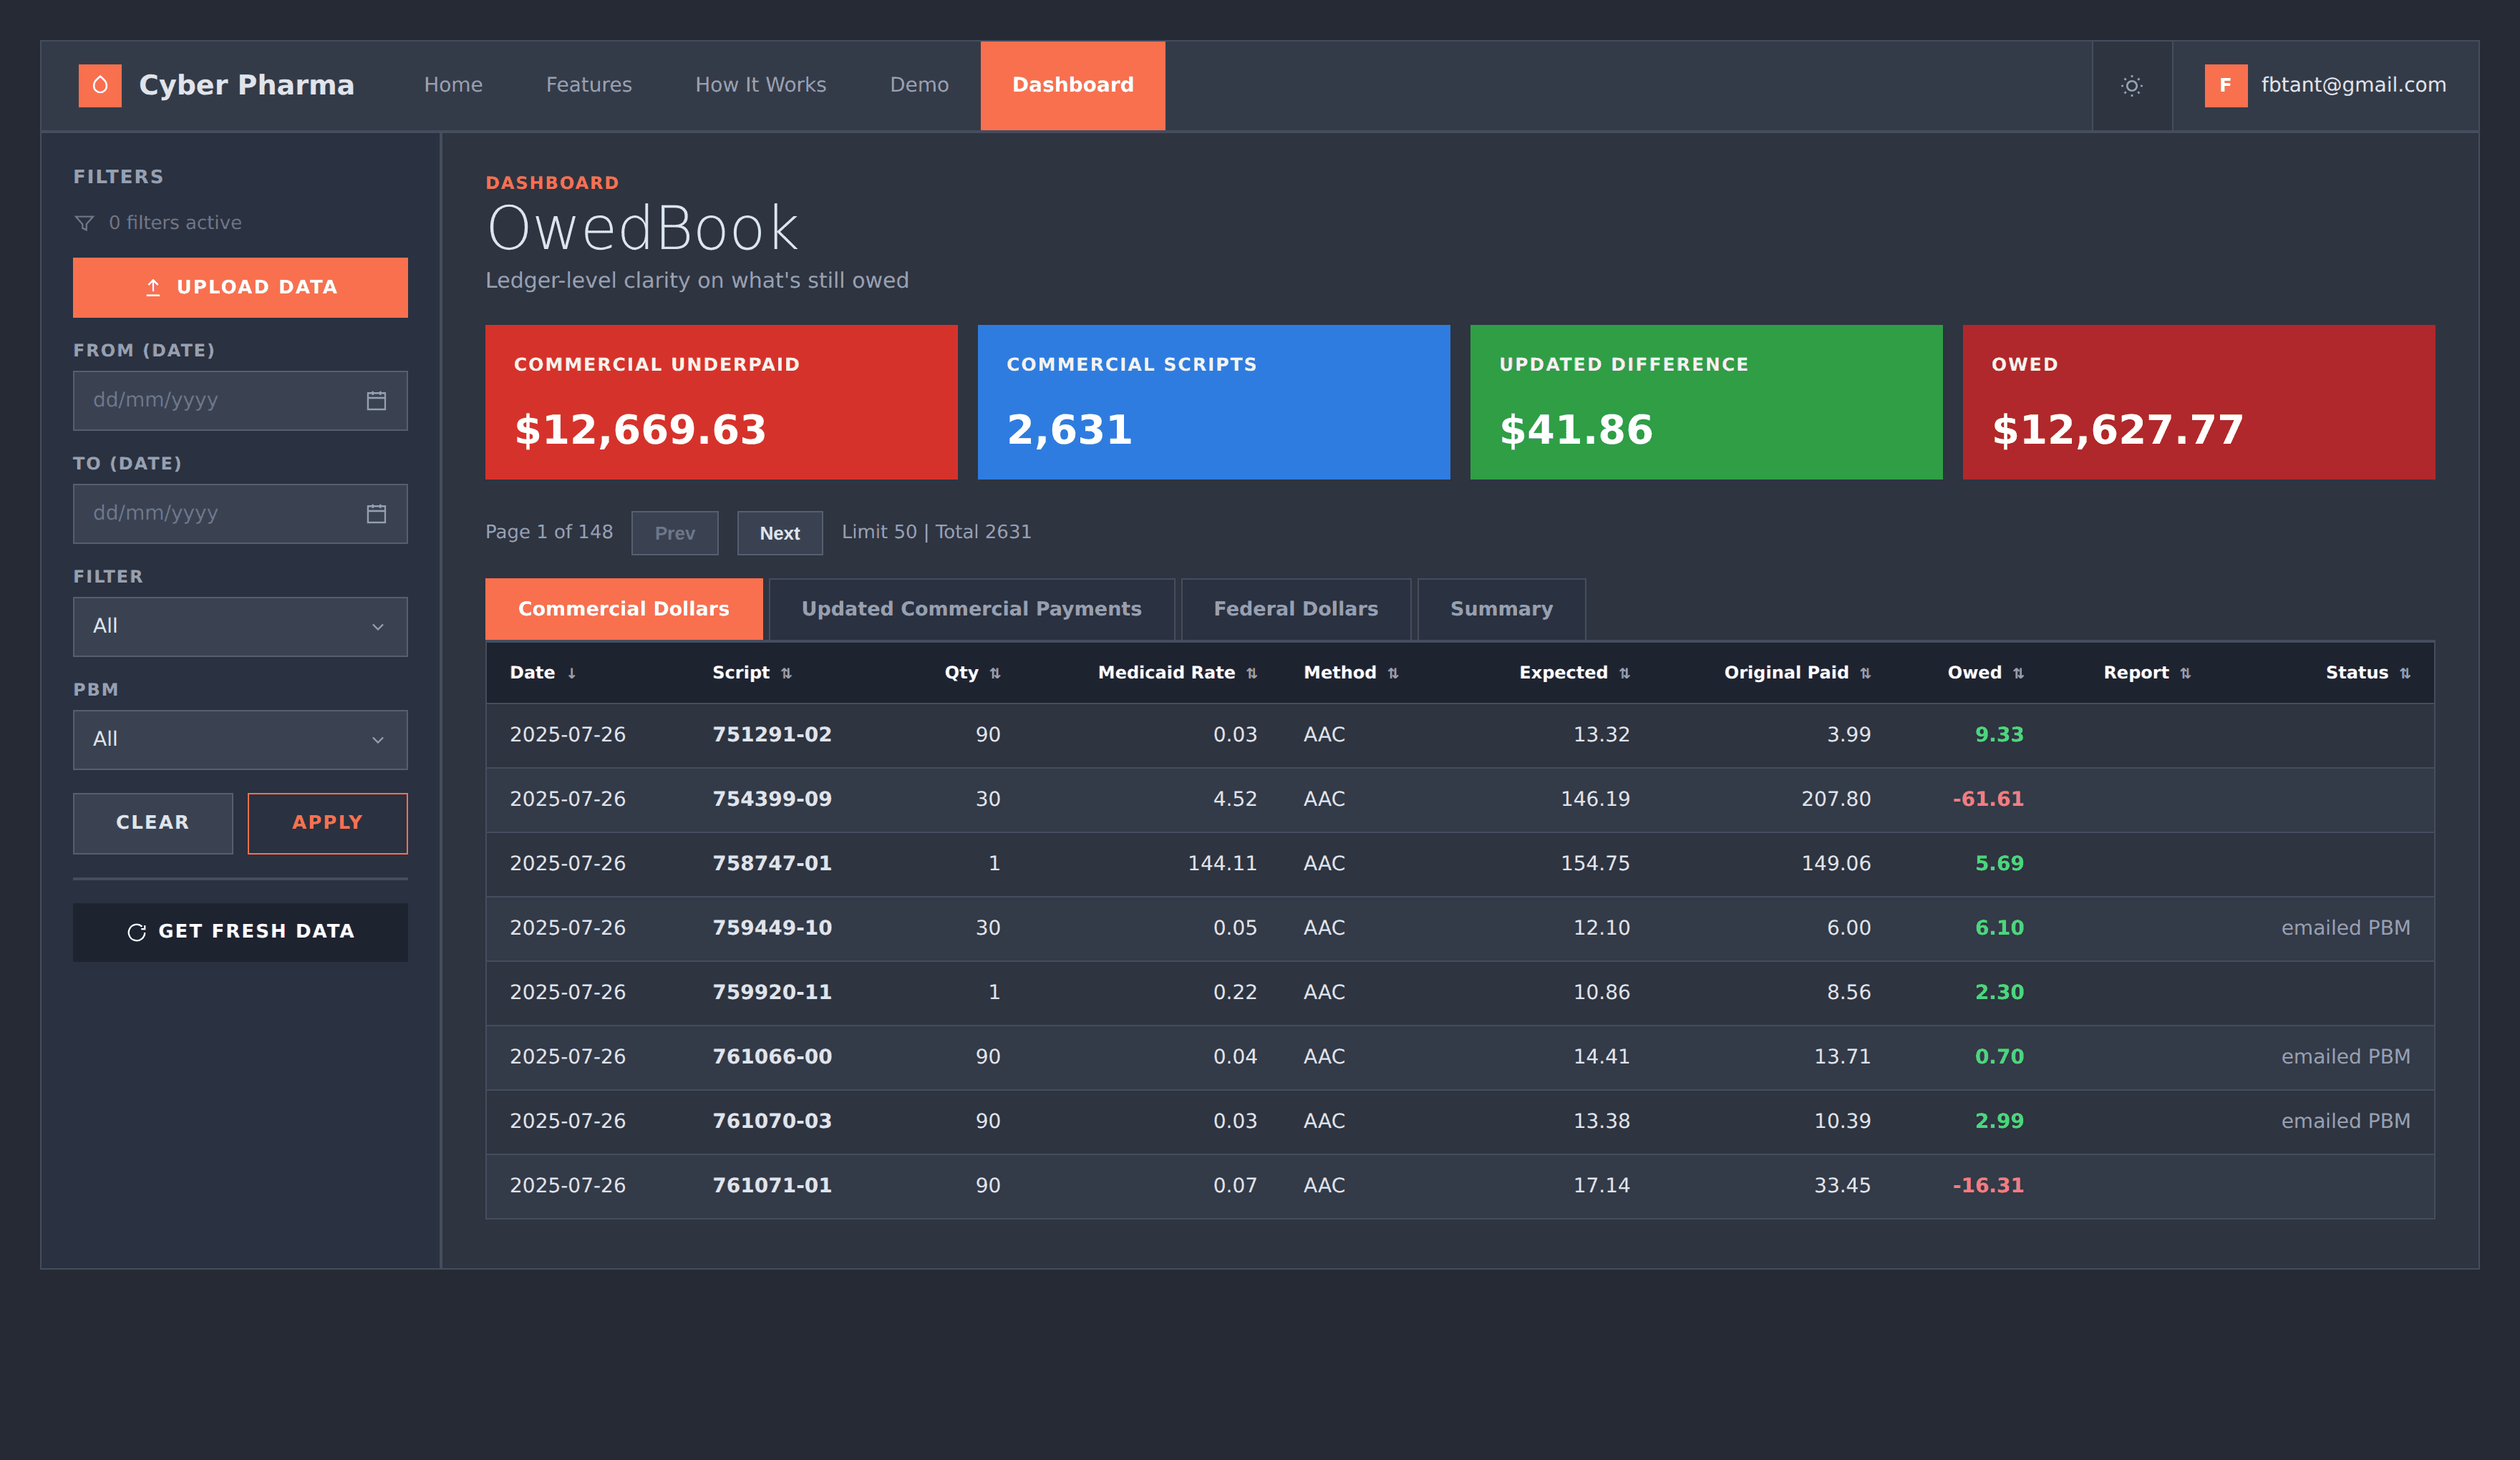Open the Demo nav item
The width and height of the screenshot is (2520, 1460).
(919, 86)
